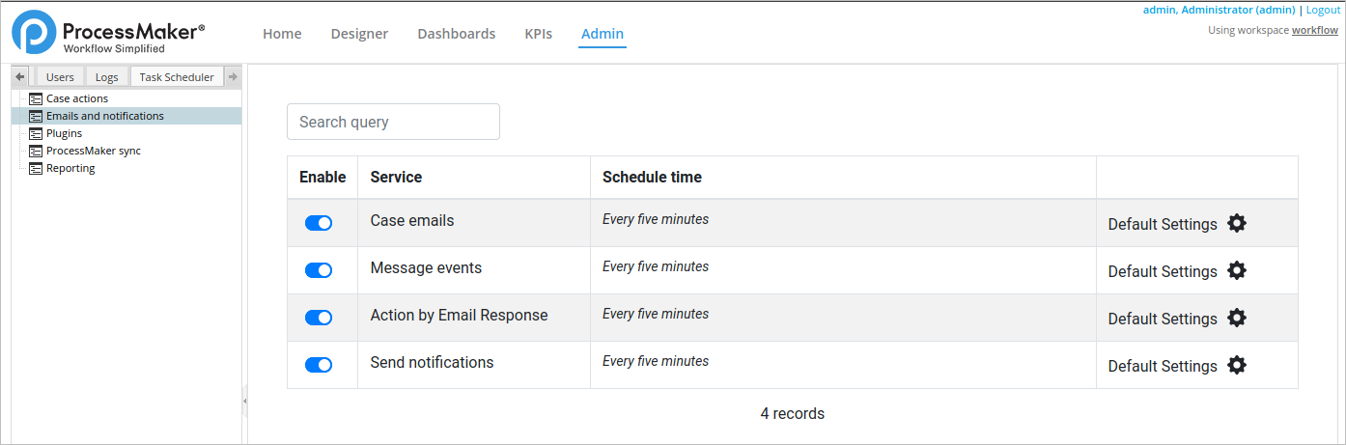
Task: Click the left tab scroll arrow
Action: click(20, 77)
